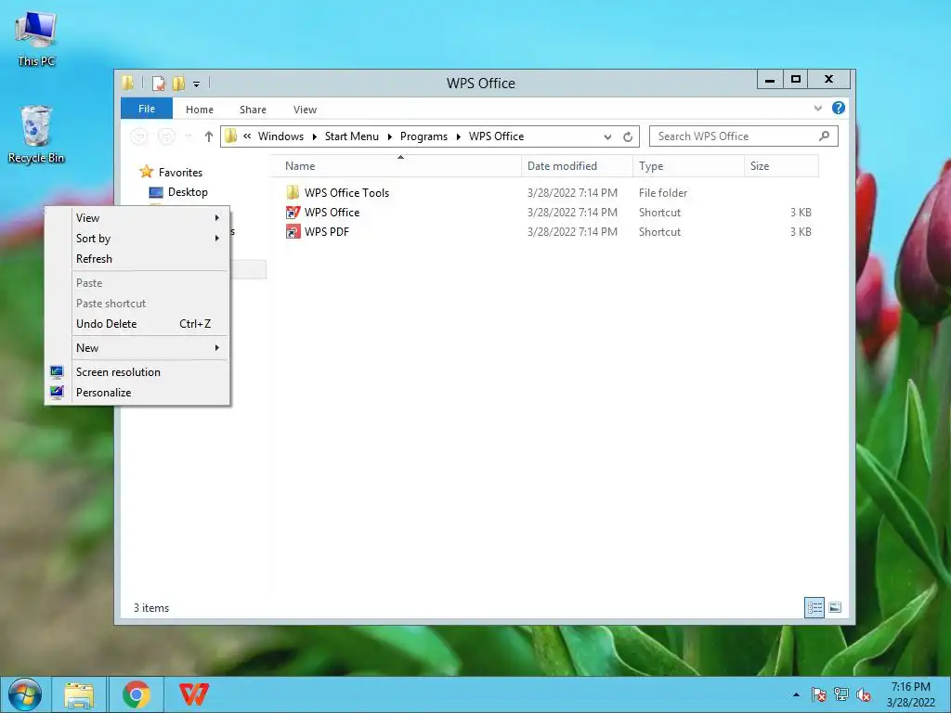Open the File ribbon tab
951x713 pixels.
(146, 109)
